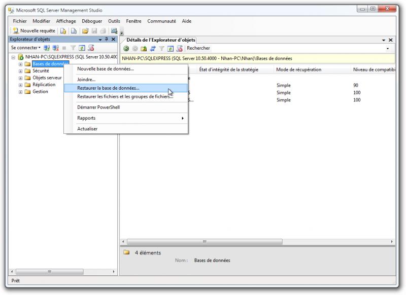
Task: Open the Affichage menu
Action: click(x=66, y=21)
